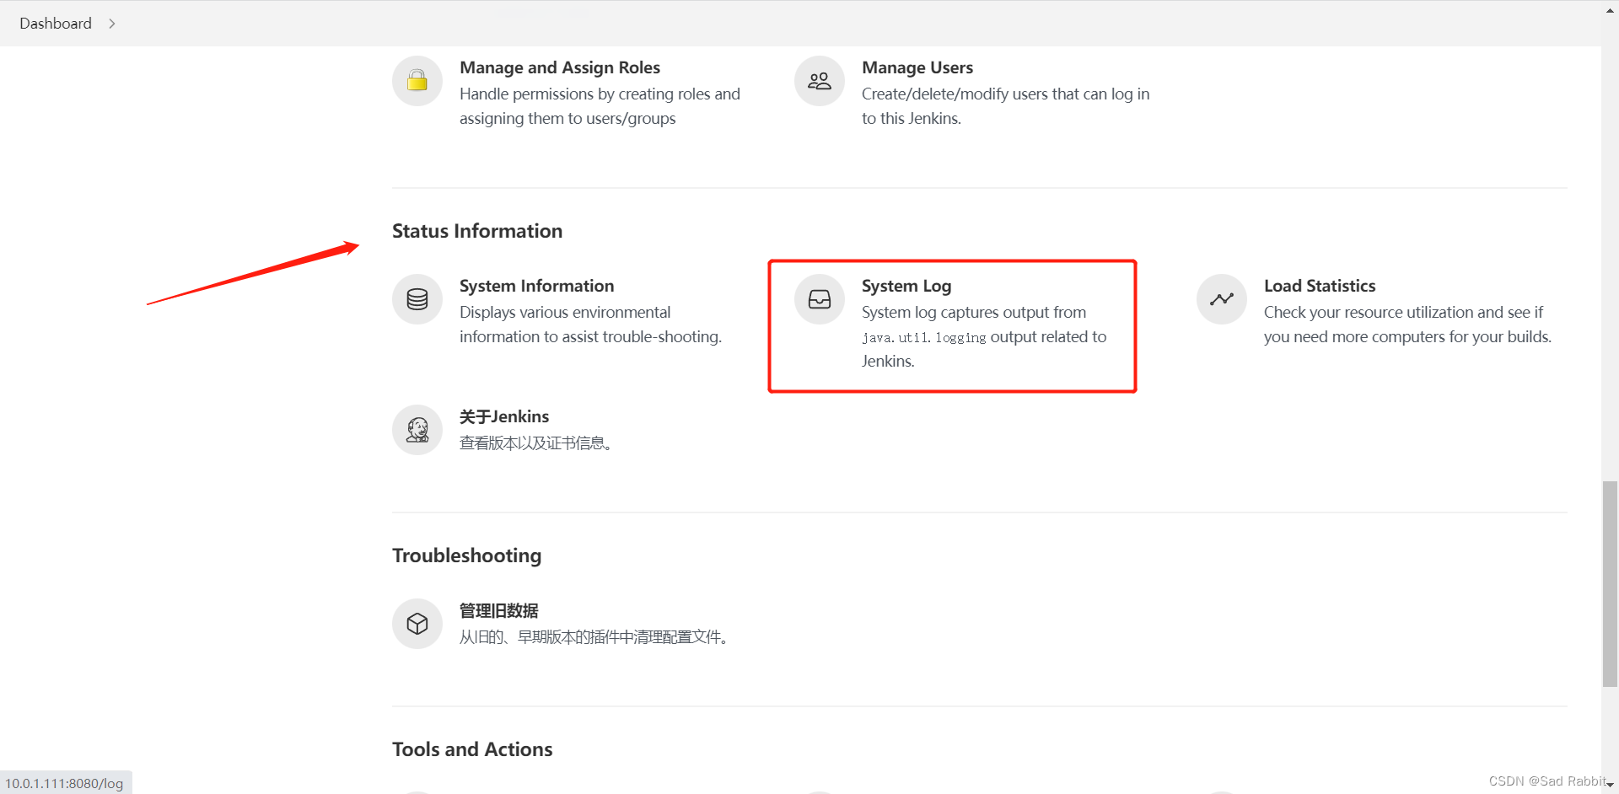This screenshot has width=1619, height=794.
Task: Open System Information page
Action: click(536, 286)
